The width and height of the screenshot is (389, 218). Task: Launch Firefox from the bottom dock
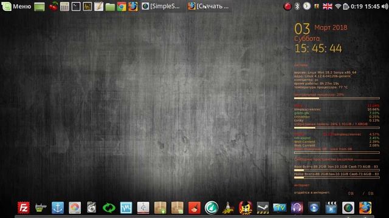click(365, 208)
